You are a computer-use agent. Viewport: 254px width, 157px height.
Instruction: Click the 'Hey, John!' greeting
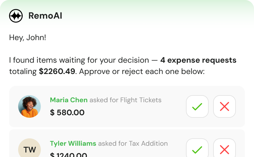(27, 38)
